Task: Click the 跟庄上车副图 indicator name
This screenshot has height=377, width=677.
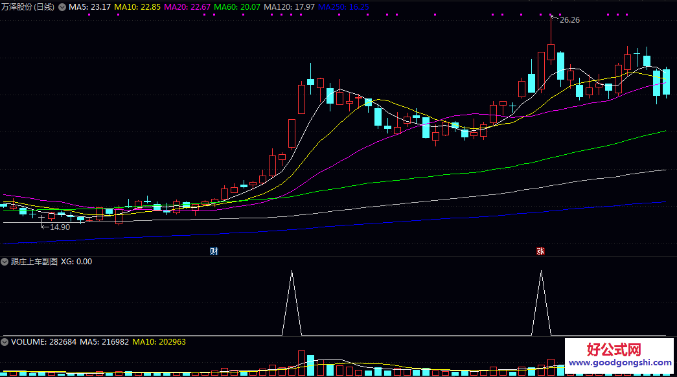Action: (34, 262)
